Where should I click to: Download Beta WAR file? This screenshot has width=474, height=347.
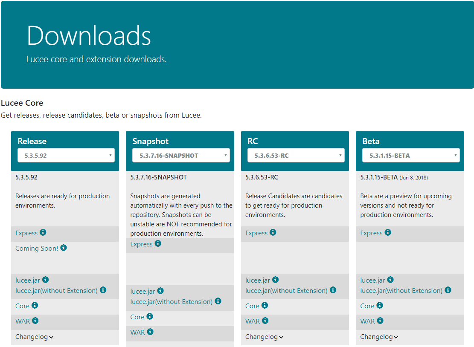[x=368, y=321]
